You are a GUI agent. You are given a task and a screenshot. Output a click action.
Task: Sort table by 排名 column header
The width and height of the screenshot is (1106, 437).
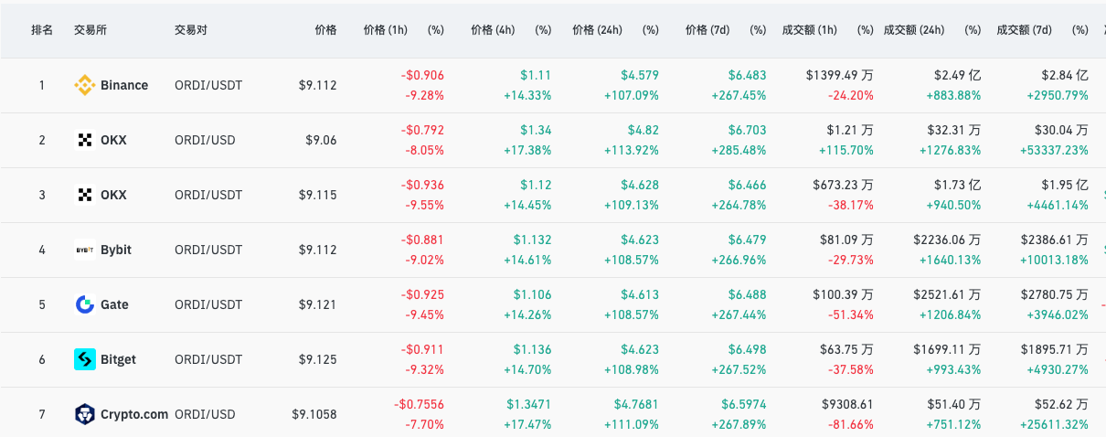tap(42, 30)
